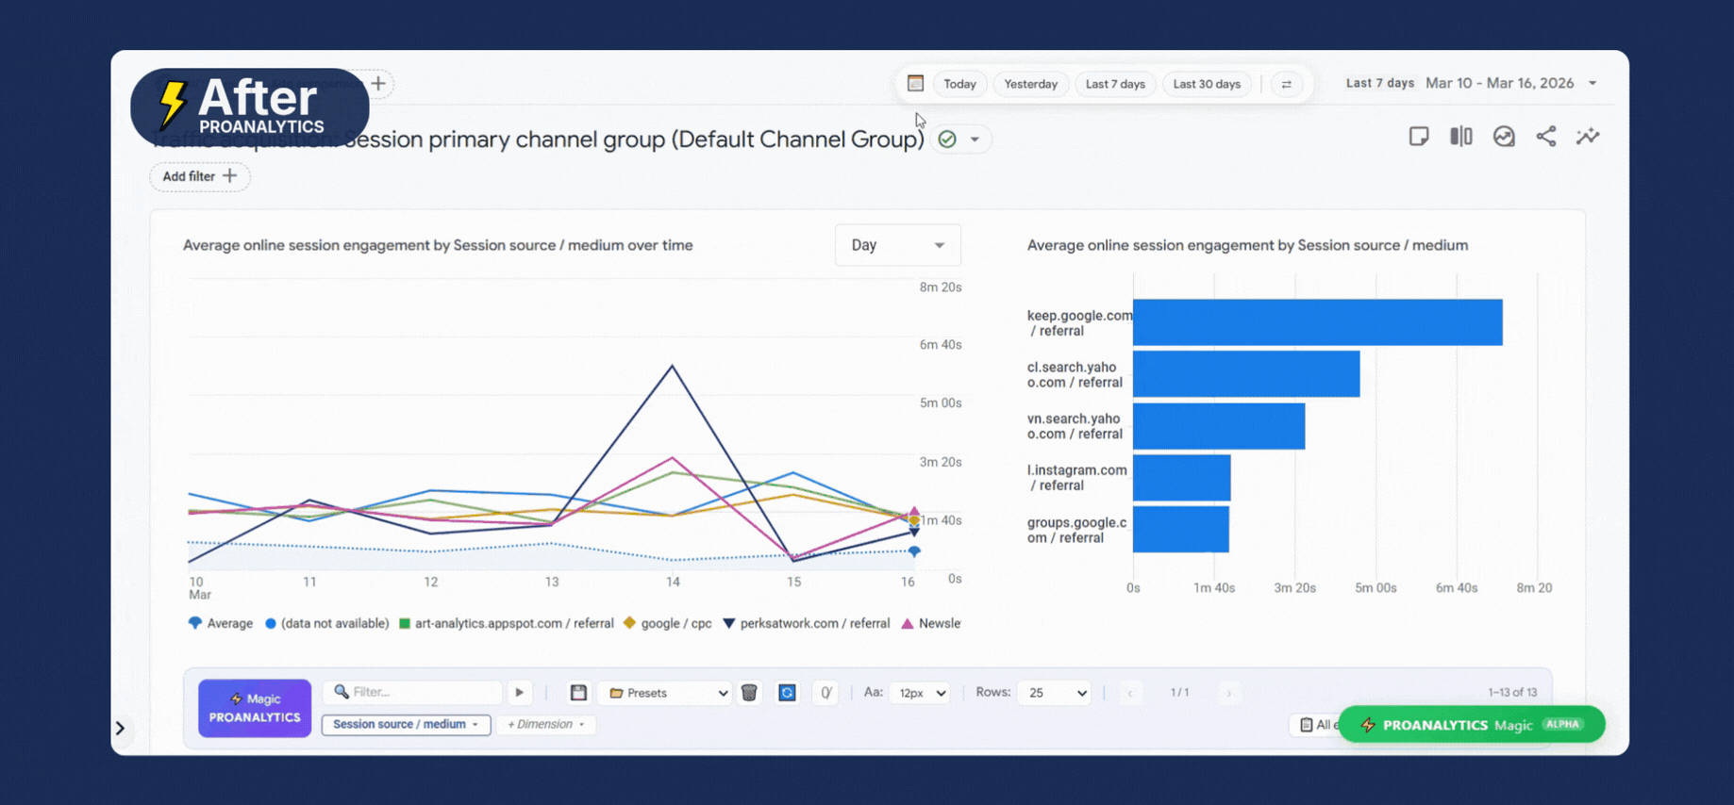Click the Magic PROANALYTICS purple button

click(x=255, y=708)
